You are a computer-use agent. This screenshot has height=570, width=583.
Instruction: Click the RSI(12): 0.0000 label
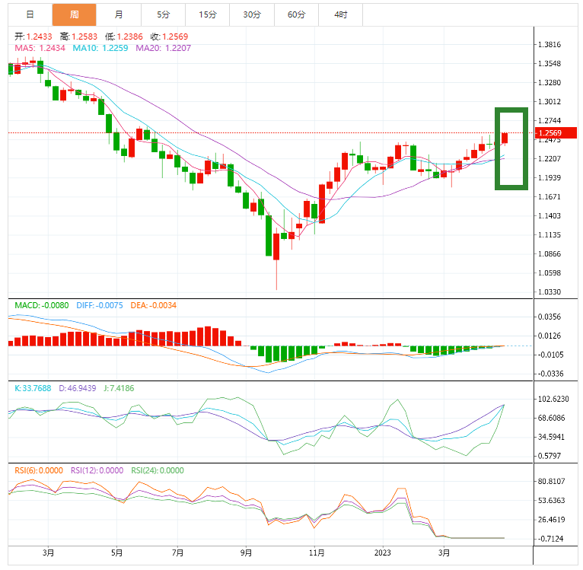pyautogui.click(x=97, y=470)
